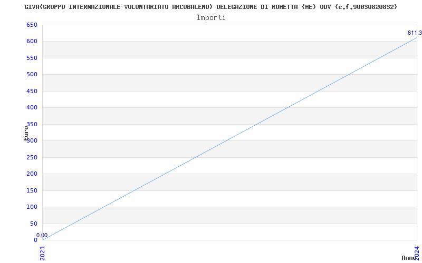Select the 450 y-axis tick label
The height and width of the screenshot is (263, 422).
point(32,91)
